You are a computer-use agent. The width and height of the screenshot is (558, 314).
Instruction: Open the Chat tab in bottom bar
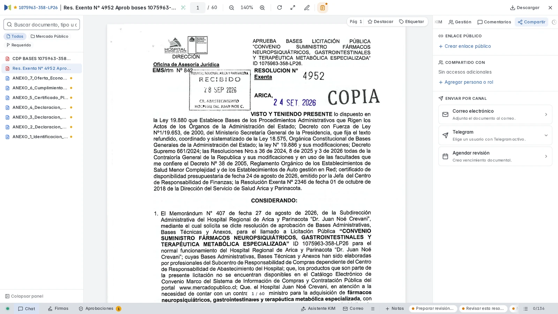tap(27, 309)
